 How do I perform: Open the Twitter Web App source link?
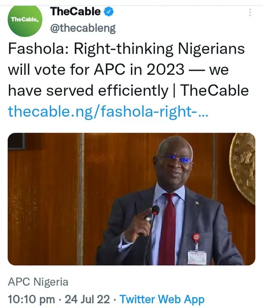pyautogui.click(x=162, y=298)
